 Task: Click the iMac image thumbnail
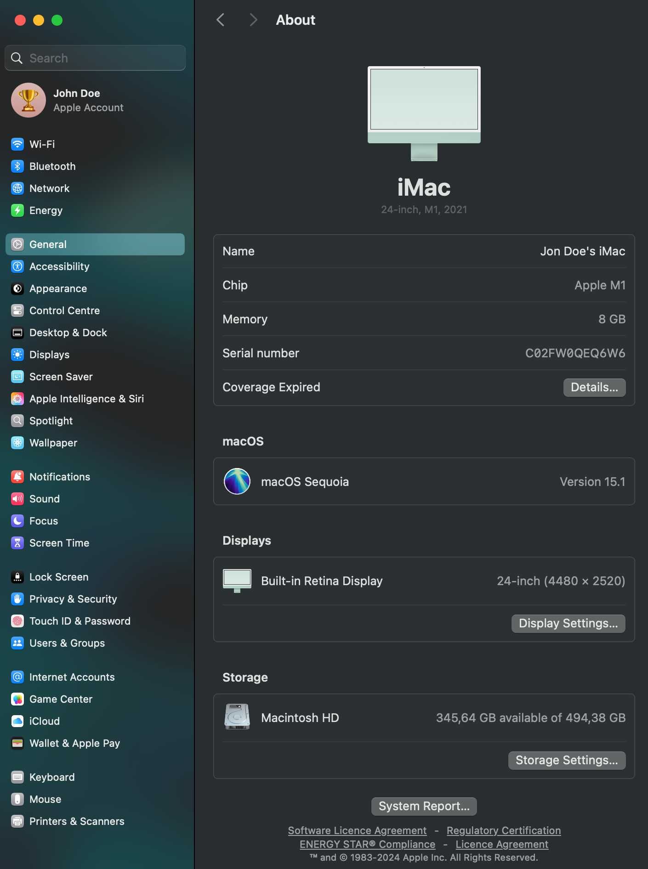(x=424, y=113)
